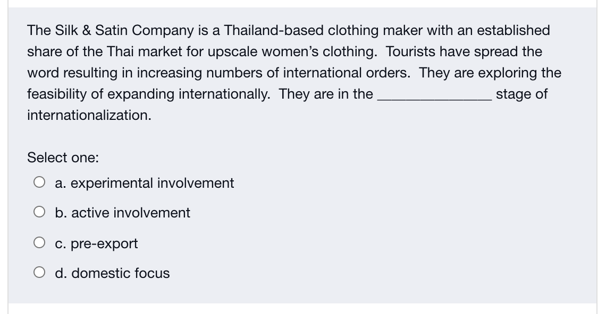Click the label text 'b. active involvement'

coord(122,213)
